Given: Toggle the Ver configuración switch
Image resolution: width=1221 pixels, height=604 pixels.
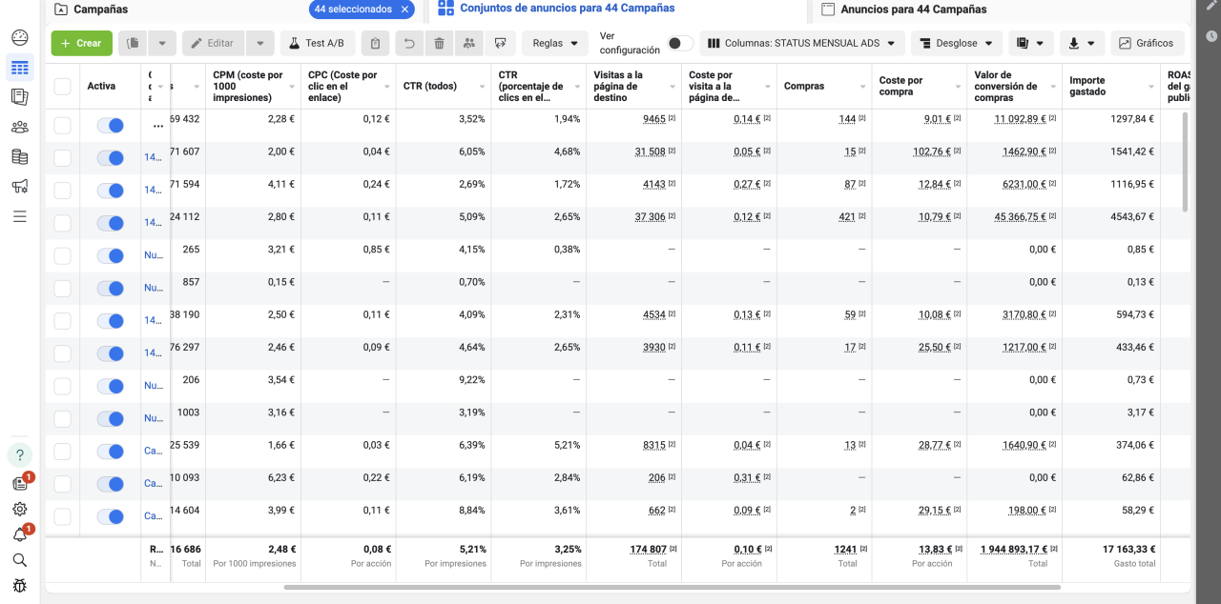Looking at the screenshot, I should pos(680,44).
